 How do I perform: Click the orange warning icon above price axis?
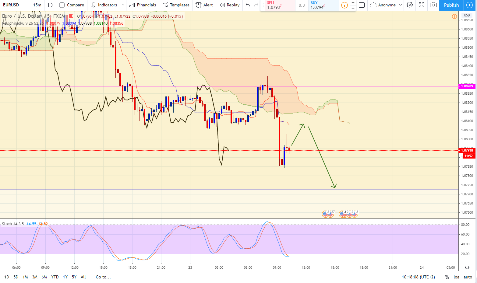(x=454, y=16)
